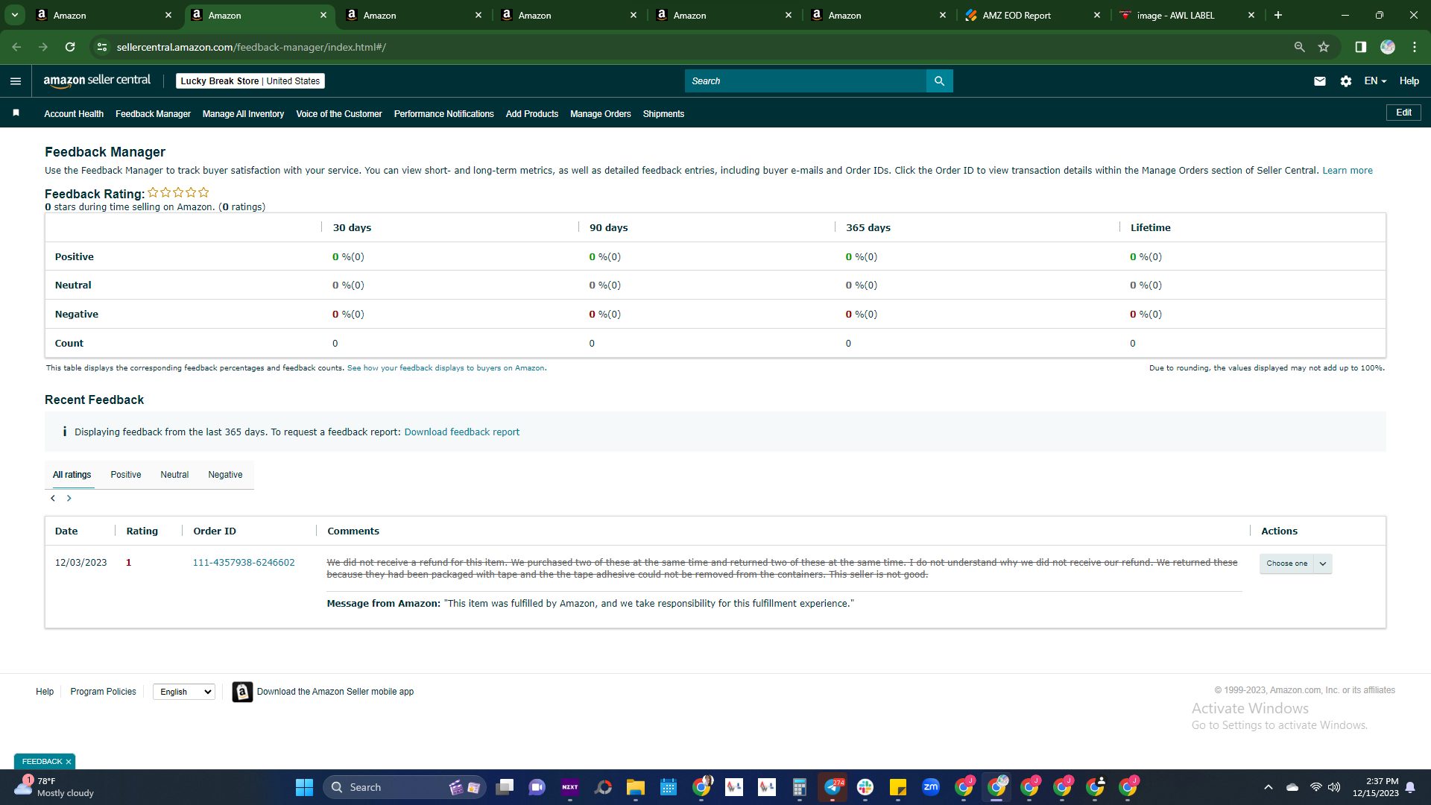
Task: Click the Edit button in nav bar
Action: 1403,113
